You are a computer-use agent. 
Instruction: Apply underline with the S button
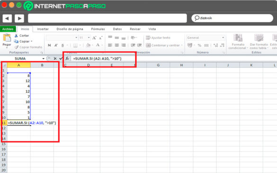[63, 45]
